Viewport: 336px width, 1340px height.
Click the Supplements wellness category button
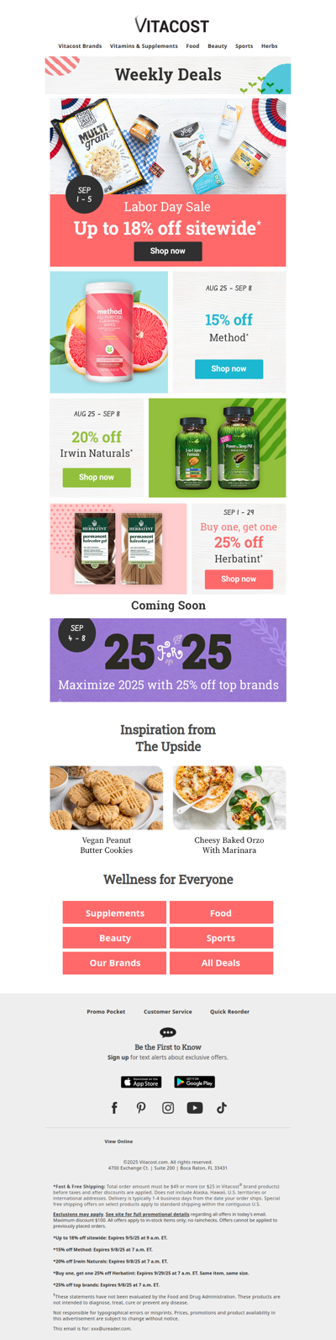[114, 913]
